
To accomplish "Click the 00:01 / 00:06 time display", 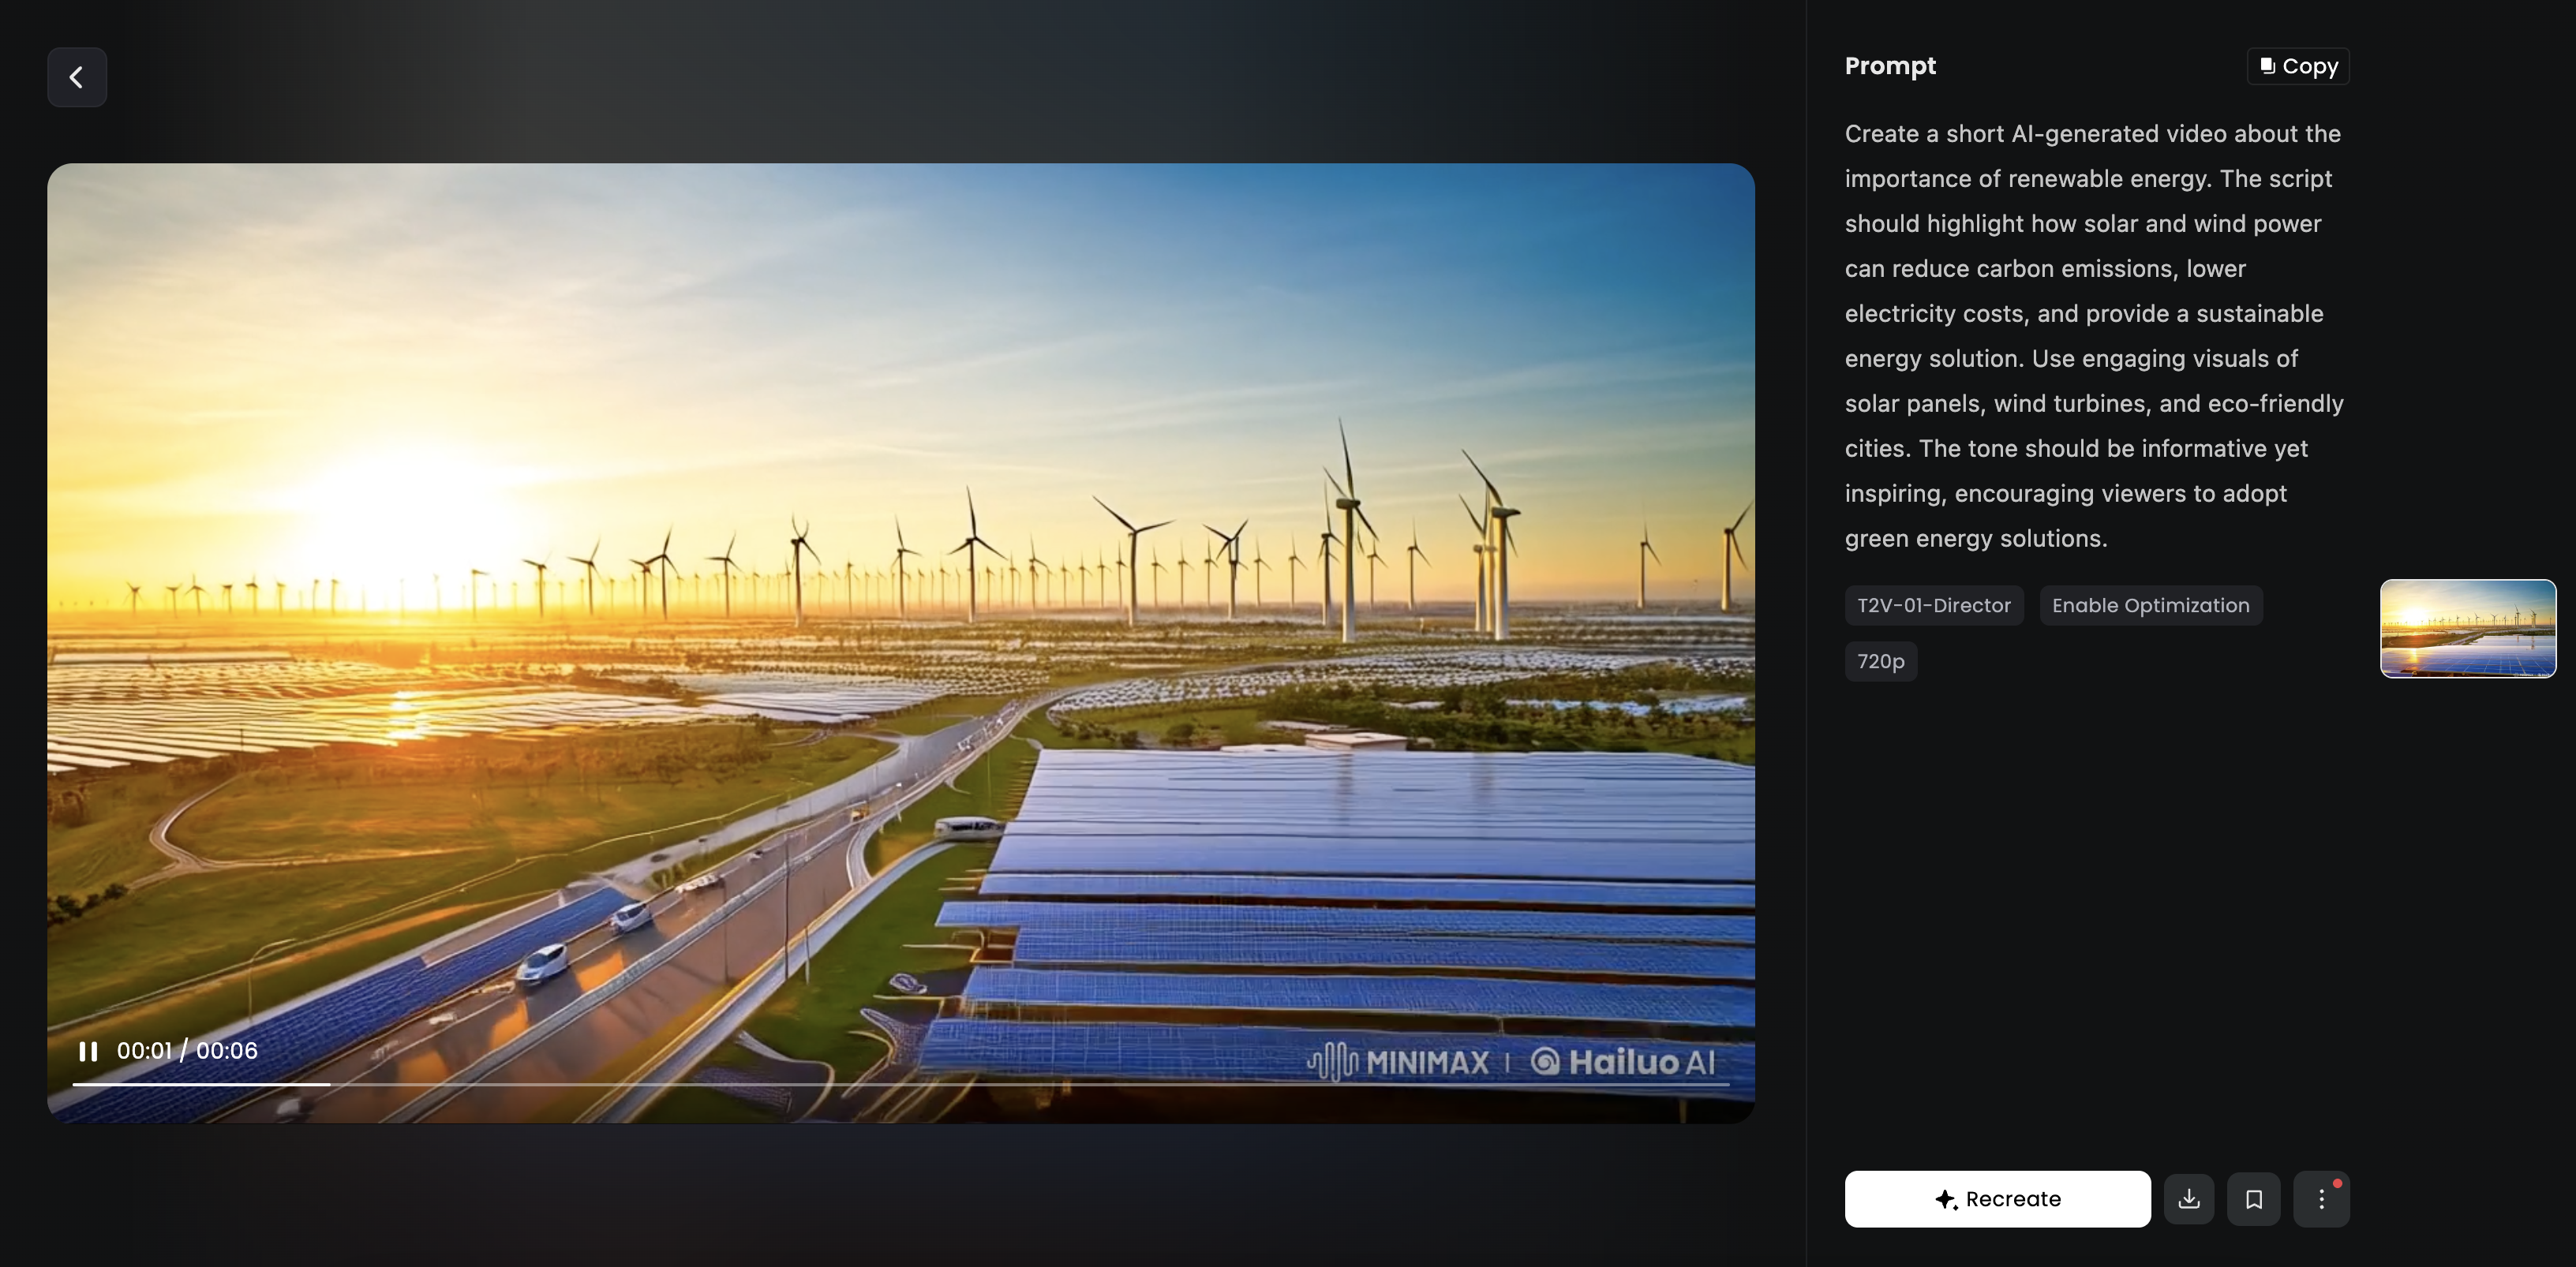I will click(187, 1051).
